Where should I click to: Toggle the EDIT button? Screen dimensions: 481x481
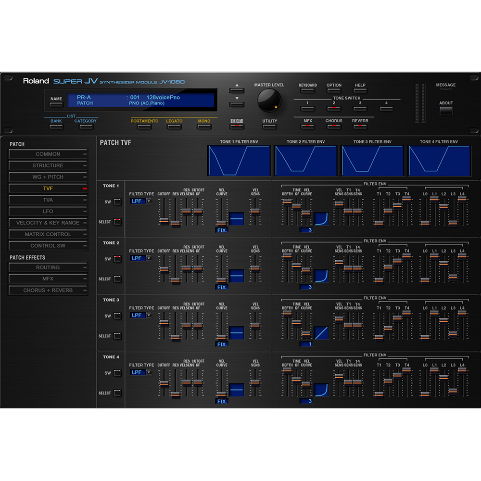[237, 127]
